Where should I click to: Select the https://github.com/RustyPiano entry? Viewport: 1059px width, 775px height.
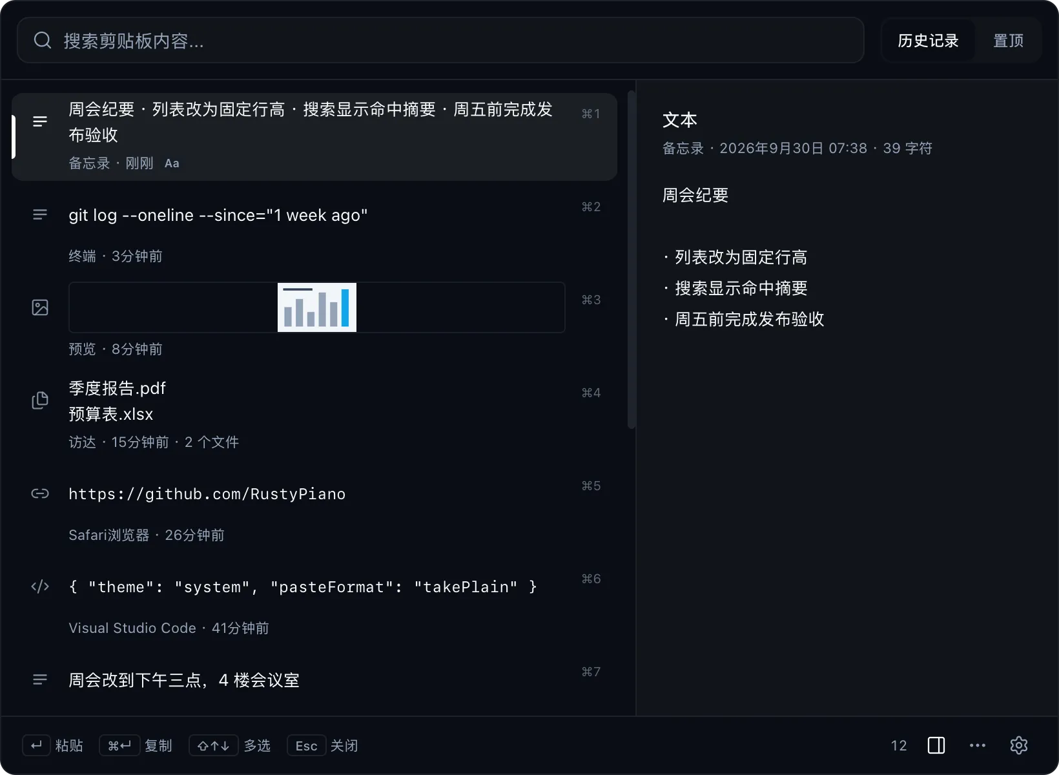pyautogui.click(x=314, y=509)
